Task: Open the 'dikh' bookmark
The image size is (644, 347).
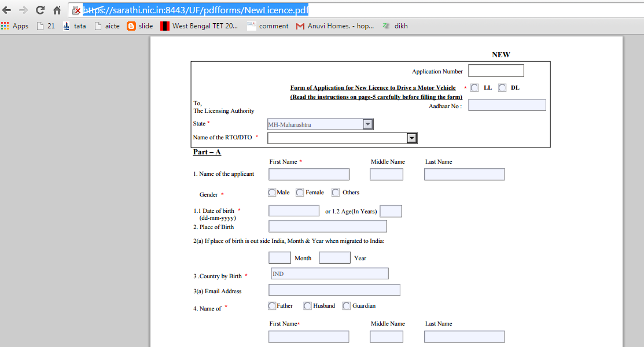Action: pyautogui.click(x=395, y=26)
